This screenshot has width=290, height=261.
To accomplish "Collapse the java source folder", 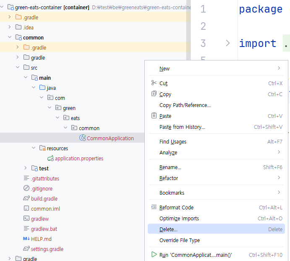I will coord(34,88).
